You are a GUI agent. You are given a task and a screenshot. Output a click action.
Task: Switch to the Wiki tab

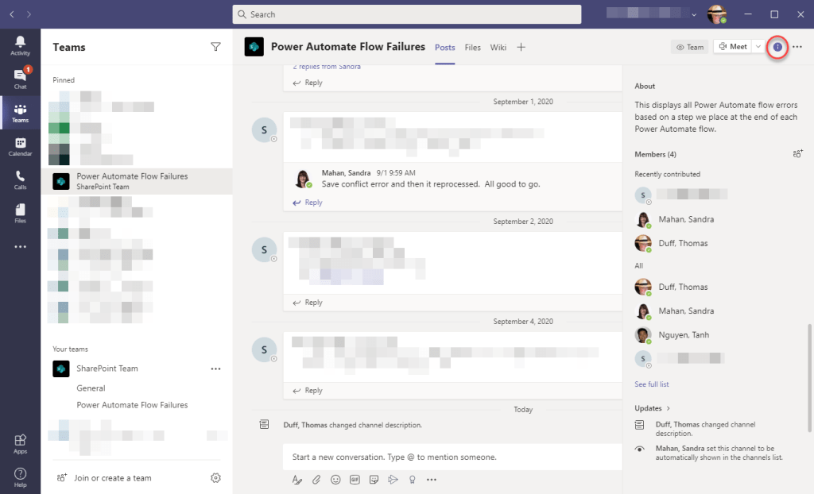498,48
